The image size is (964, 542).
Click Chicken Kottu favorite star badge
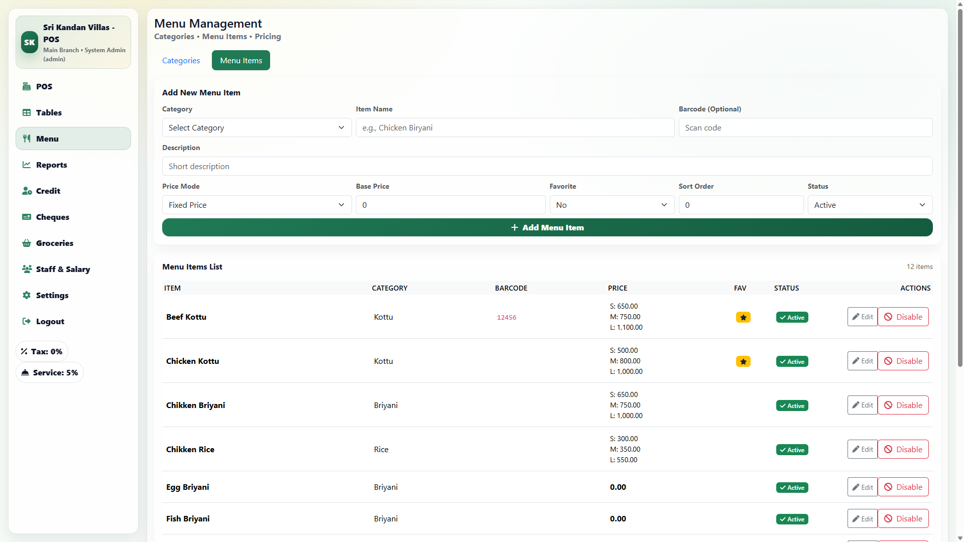(x=743, y=361)
